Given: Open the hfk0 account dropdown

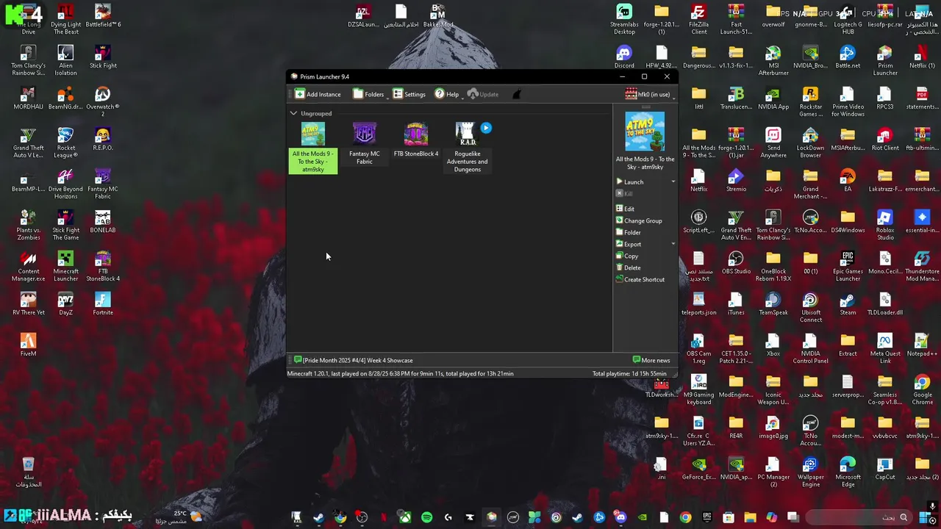Looking at the screenshot, I should [648, 94].
